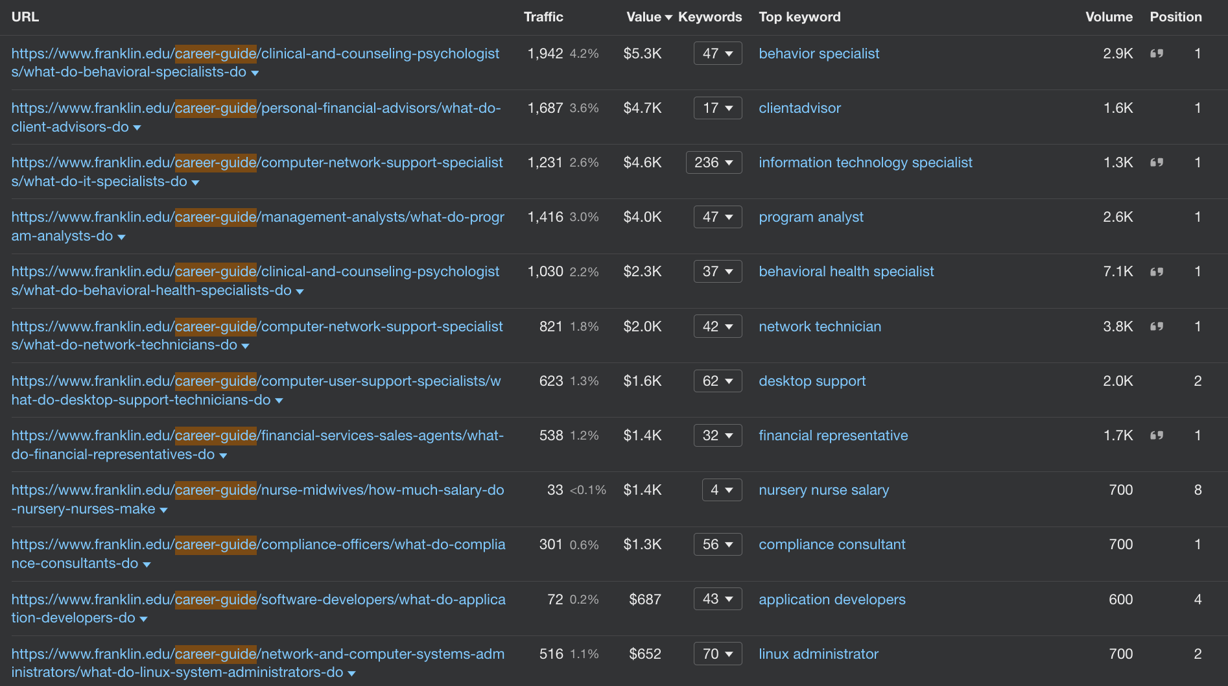Image resolution: width=1228 pixels, height=686 pixels.
Task: Open the financial representative keyword link
Action: point(833,435)
